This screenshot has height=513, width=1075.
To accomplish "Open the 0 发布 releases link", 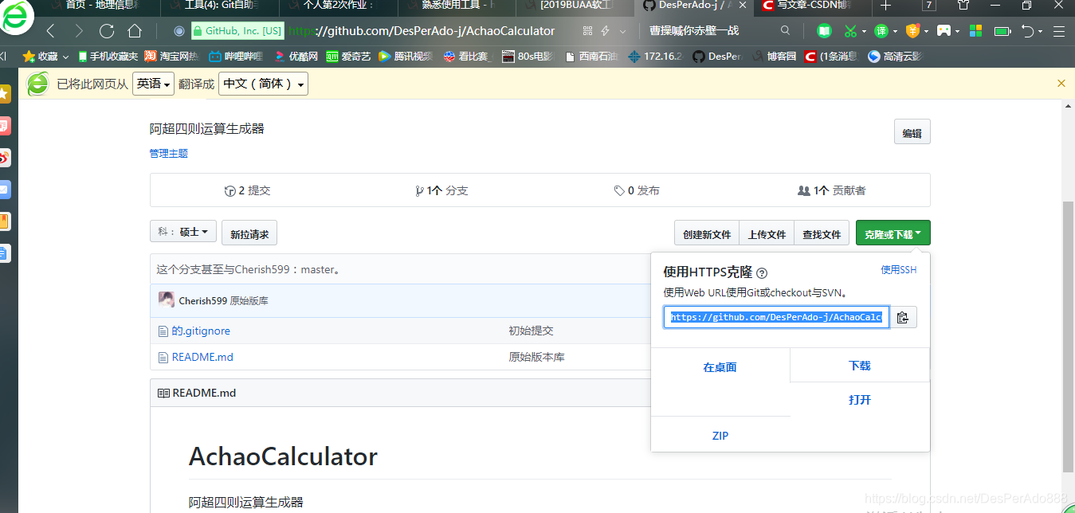I will pos(637,190).
